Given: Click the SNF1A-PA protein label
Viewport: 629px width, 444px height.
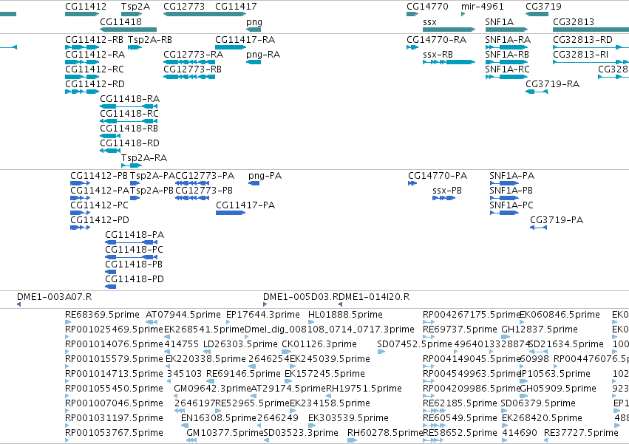Looking at the screenshot, I should (x=512, y=176).
